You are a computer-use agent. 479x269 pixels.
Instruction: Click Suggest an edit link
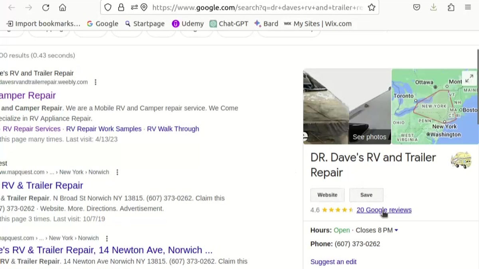[x=333, y=262]
